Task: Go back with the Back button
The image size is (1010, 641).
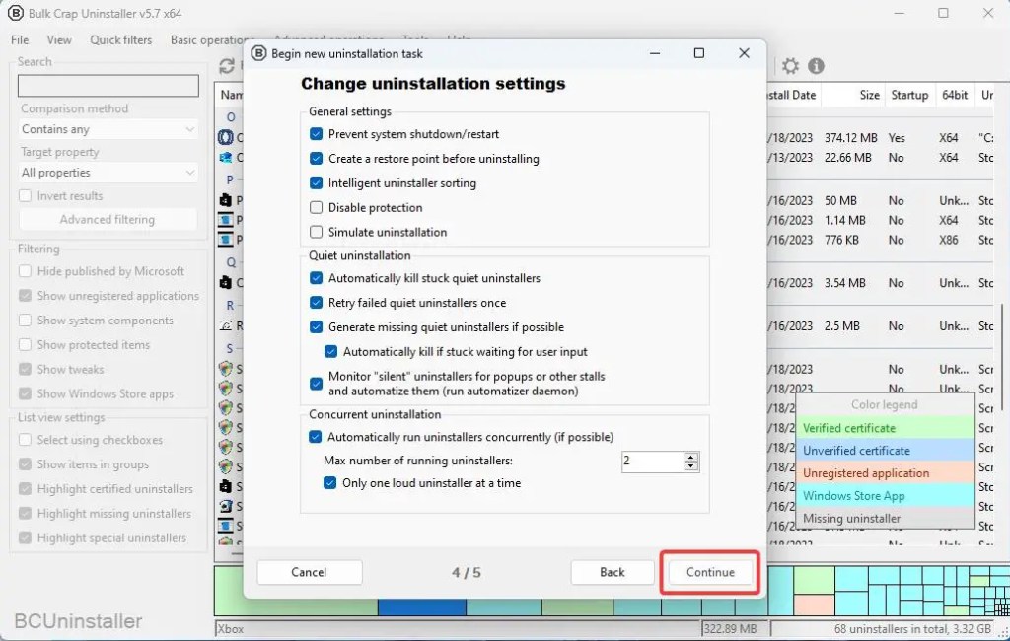Action: 612,572
